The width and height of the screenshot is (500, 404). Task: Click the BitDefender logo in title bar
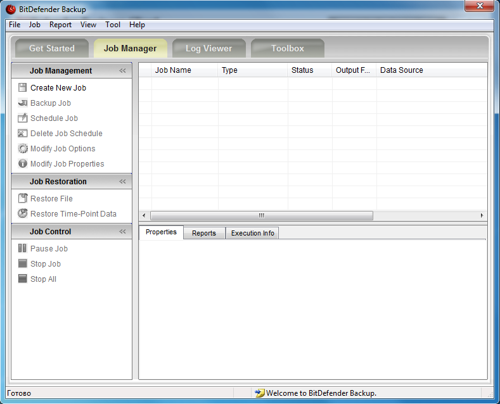11,9
